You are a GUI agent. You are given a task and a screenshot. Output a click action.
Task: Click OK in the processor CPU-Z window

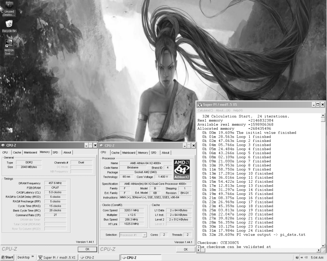(x=186, y=250)
